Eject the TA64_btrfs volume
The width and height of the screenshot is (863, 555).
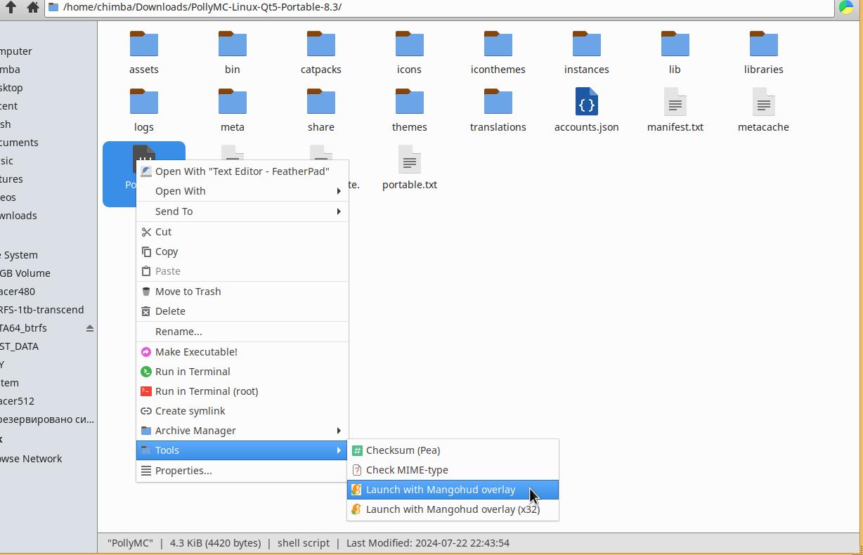90,328
